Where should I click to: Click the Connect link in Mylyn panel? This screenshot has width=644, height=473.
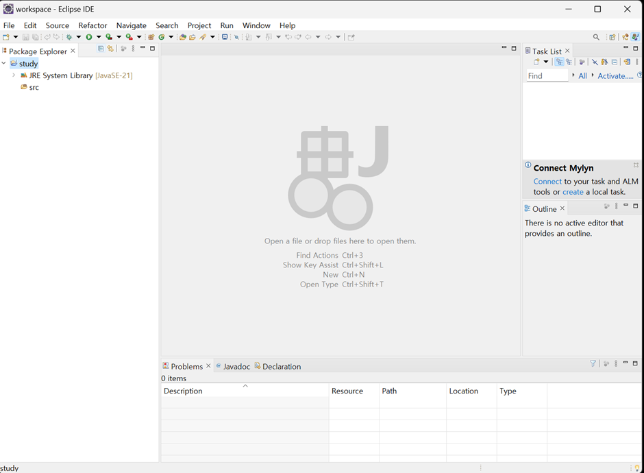[547, 181]
